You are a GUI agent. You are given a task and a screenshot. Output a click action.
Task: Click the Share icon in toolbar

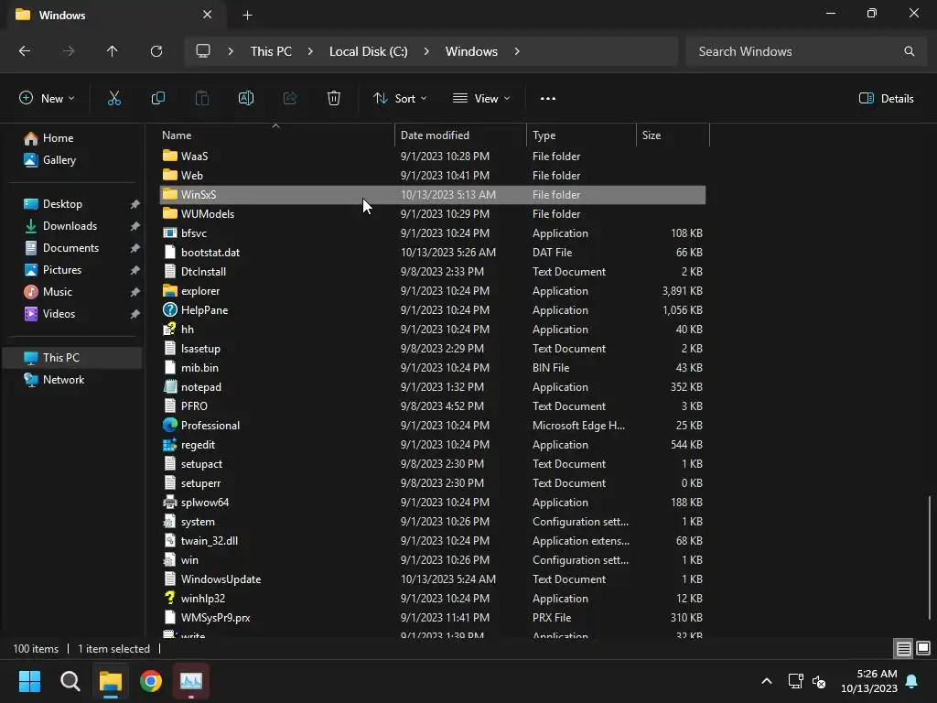click(x=290, y=99)
